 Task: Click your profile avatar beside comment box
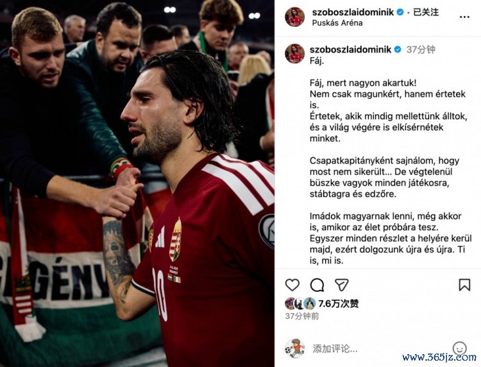click(x=295, y=348)
